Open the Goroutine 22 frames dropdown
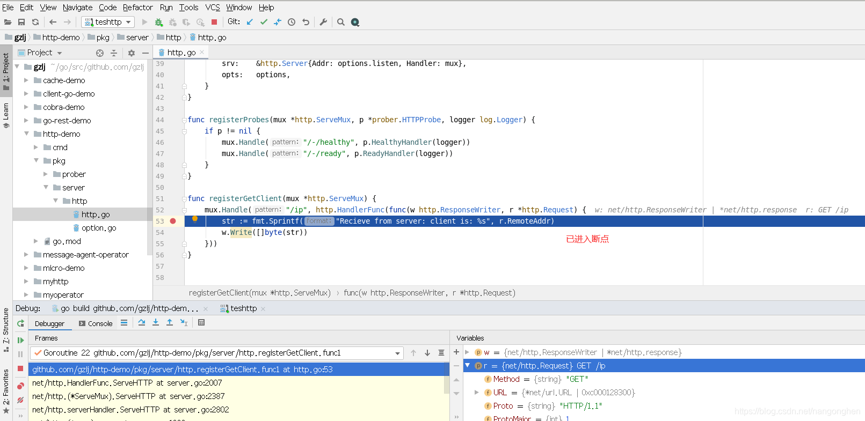The height and width of the screenshot is (421, 865). 398,353
